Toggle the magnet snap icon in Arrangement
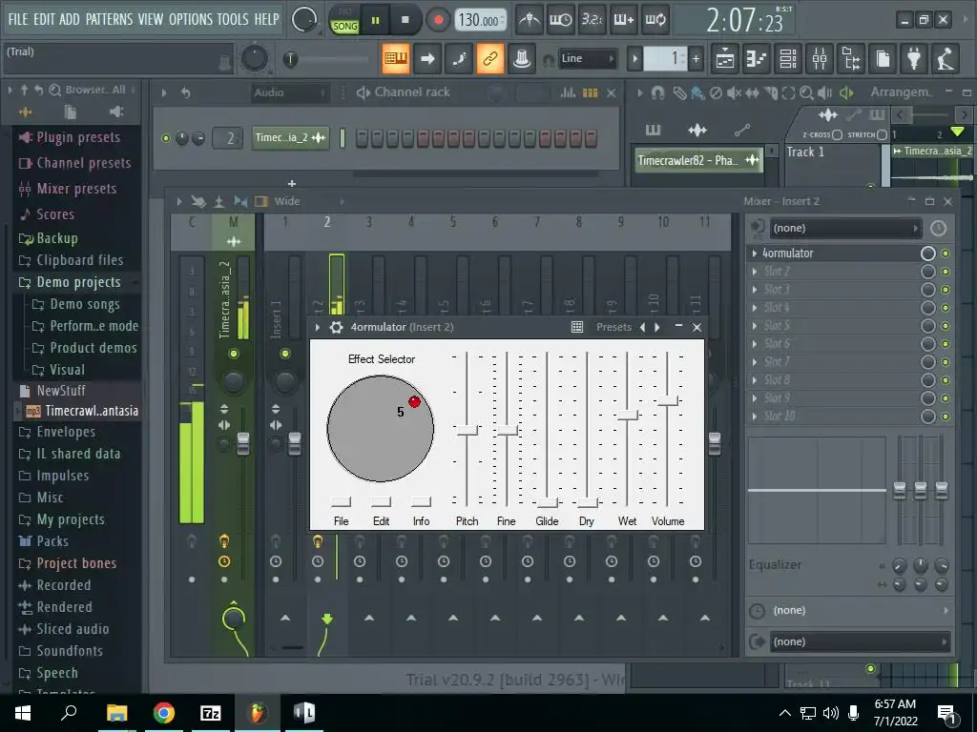 click(x=658, y=92)
